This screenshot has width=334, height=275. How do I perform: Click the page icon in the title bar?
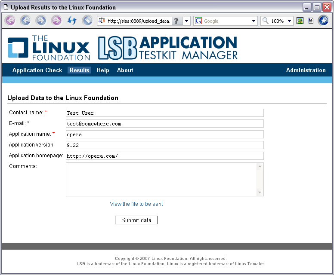[x=6, y=7]
